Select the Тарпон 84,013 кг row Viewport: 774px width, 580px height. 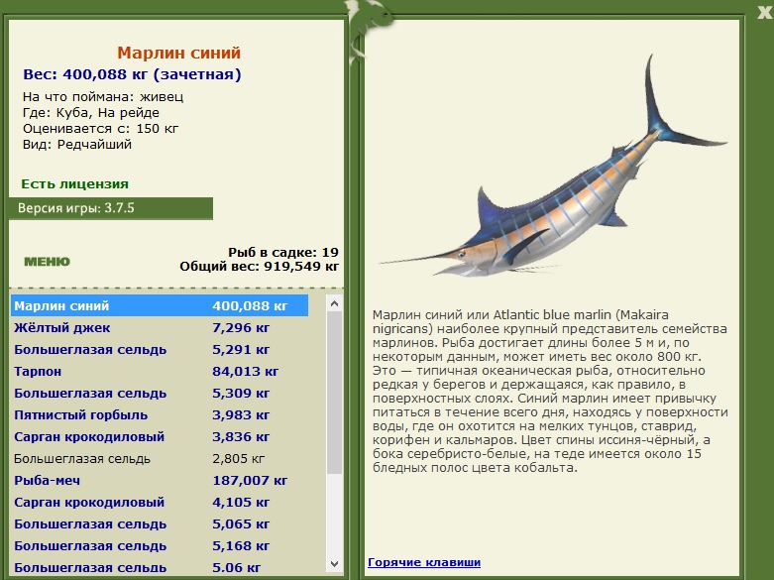[x=160, y=371]
